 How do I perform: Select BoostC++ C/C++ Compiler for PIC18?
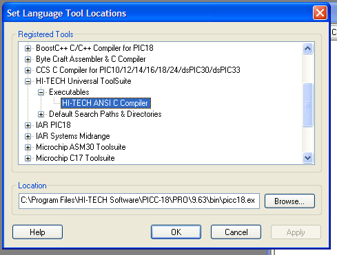point(94,48)
